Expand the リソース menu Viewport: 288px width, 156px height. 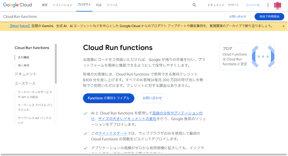112,5
